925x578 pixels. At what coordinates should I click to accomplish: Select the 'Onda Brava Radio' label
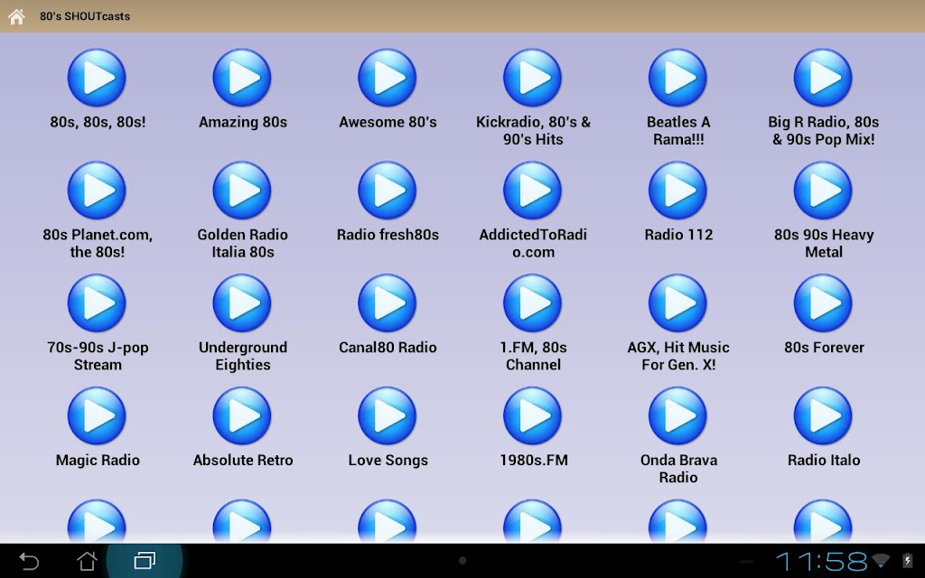[x=678, y=469]
